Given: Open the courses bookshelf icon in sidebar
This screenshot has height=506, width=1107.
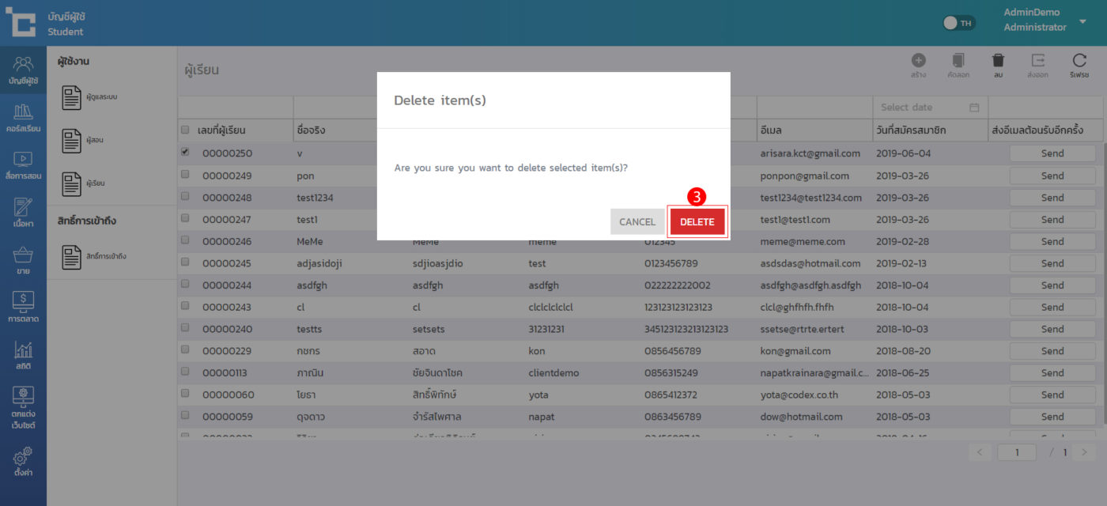Looking at the screenshot, I should pyautogui.click(x=24, y=116).
